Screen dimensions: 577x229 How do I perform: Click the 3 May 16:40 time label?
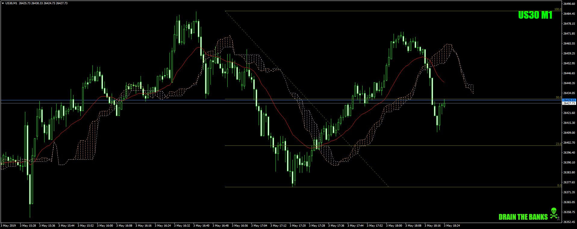(x=201, y=226)
